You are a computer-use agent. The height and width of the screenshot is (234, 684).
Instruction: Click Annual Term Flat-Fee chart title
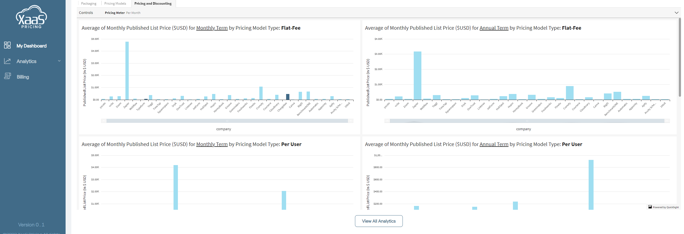[473, 28]
